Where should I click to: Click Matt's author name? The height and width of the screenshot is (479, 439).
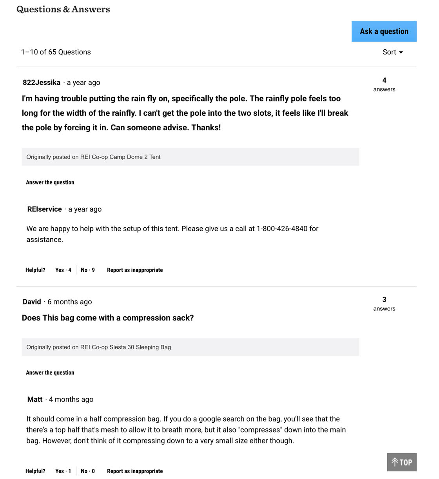point(35,400)
